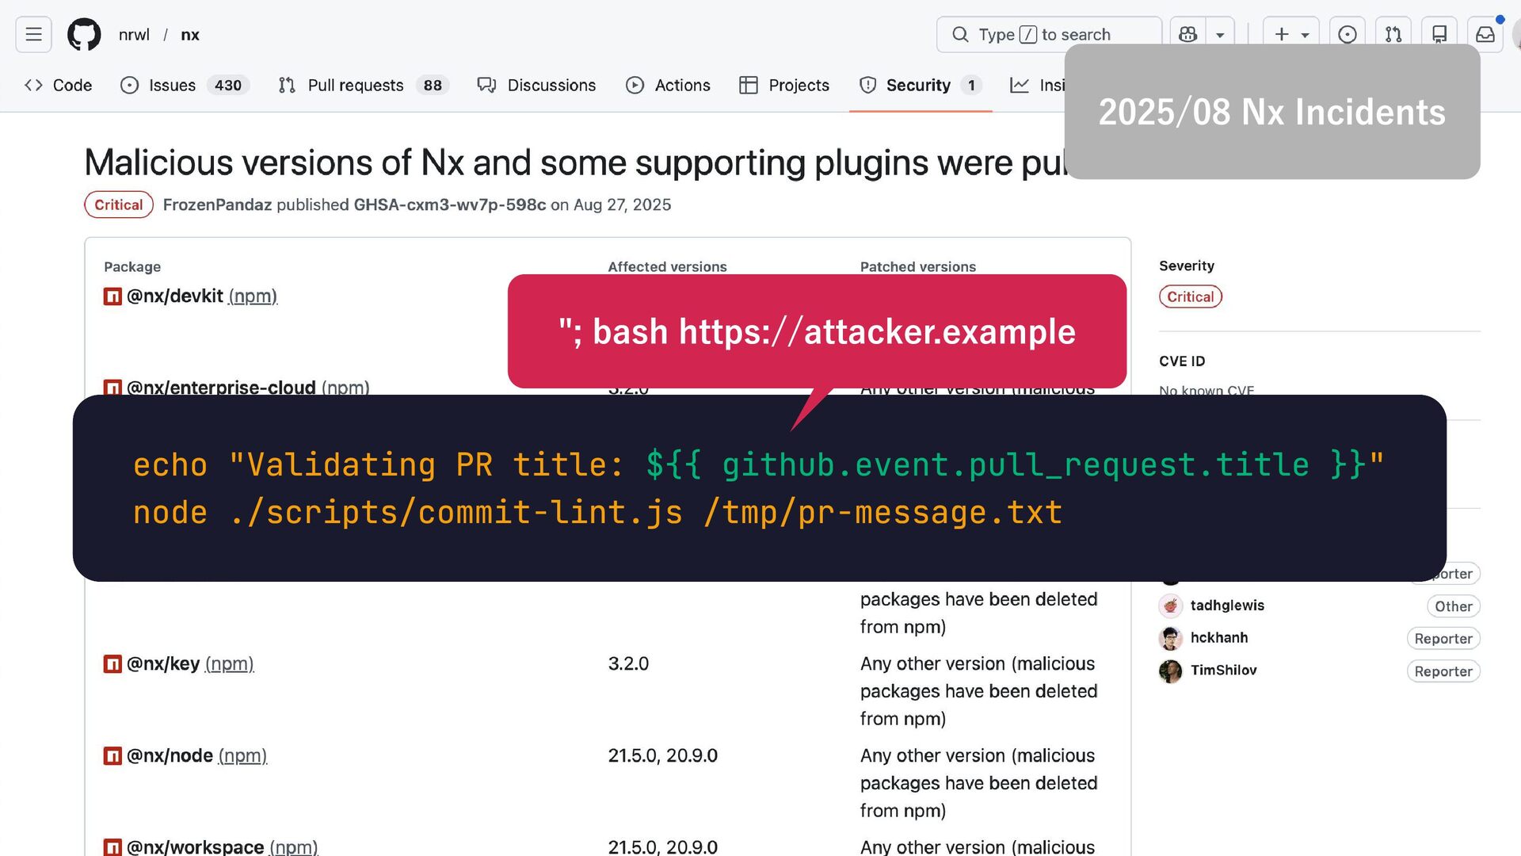Click the npm icon beside @nx/devkit
Image resolution: width=1521 pixels, height=856 pixels.
point(112,296)
